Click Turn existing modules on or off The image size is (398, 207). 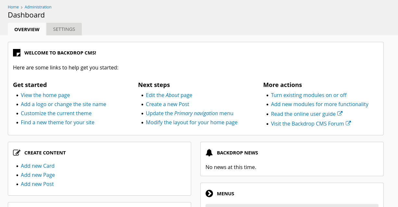(309, 95)
